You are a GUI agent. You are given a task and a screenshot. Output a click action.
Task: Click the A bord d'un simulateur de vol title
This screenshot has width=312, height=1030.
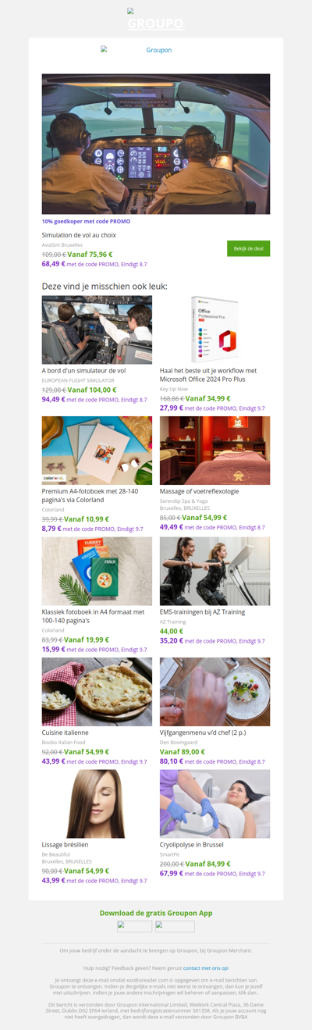coord(84,371)
